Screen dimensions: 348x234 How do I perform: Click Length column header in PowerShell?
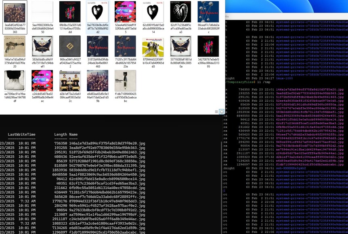tap(61, 134)
